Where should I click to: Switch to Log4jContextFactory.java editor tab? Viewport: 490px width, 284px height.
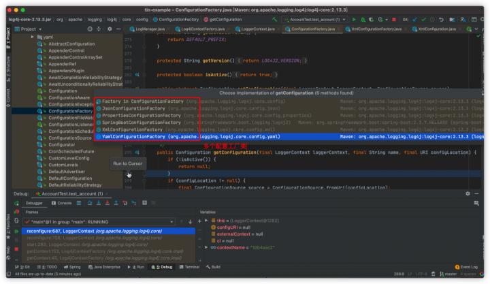(x=200, y=29)
